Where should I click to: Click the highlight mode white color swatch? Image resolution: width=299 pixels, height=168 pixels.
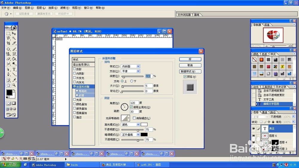click(x=144, y=125)
